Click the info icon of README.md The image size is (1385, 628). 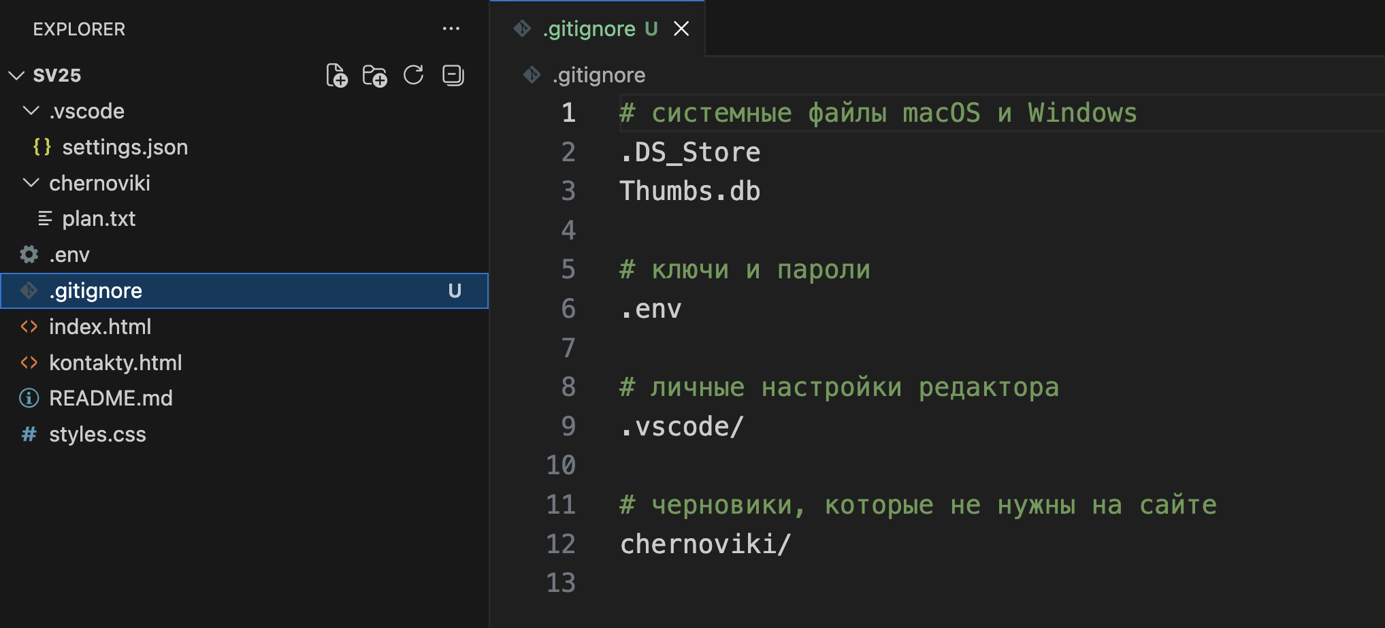(29, 398)
